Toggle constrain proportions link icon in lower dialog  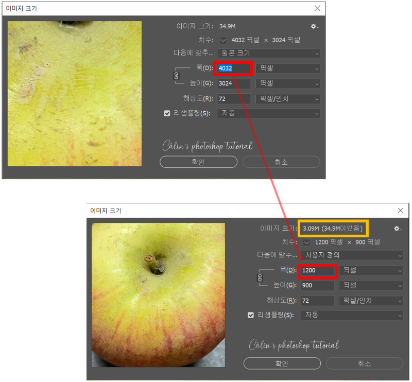tap(260, 278)
